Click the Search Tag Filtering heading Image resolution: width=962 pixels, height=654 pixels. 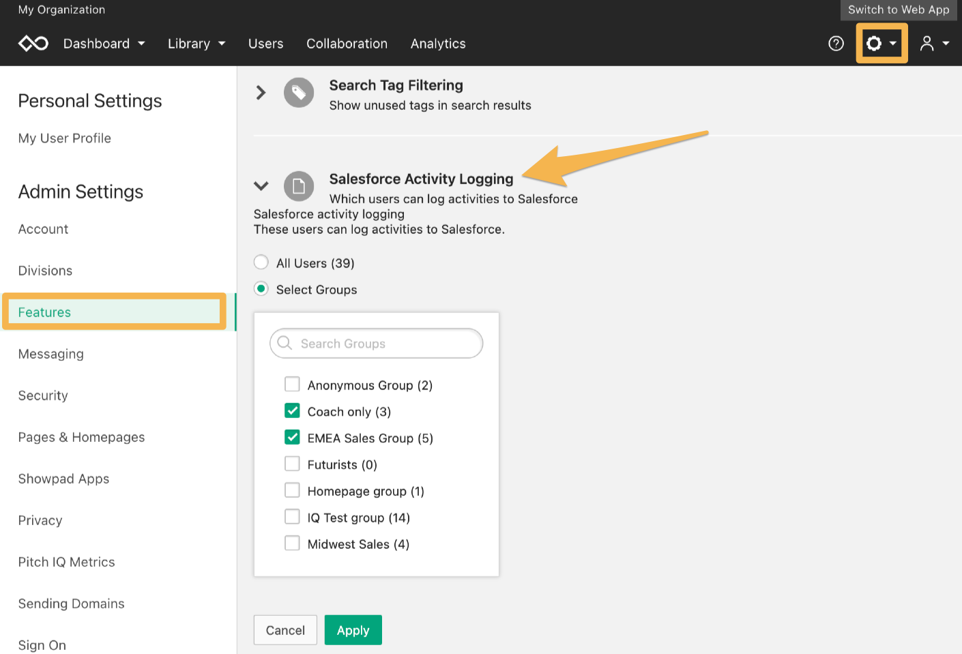(x=396, y=85)
